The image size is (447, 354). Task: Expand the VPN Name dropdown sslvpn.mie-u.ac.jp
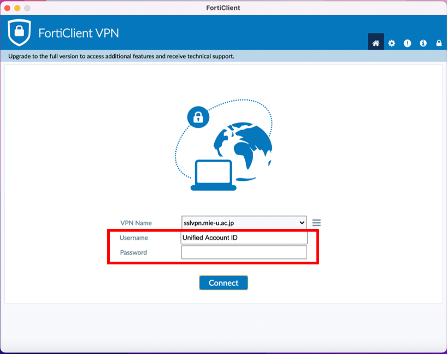click(x=244, y=222)
